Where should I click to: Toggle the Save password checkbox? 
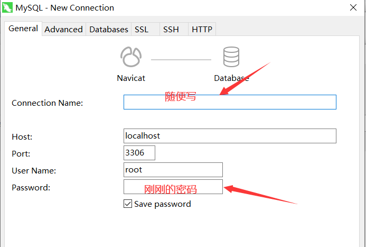[x=128, y=204]
